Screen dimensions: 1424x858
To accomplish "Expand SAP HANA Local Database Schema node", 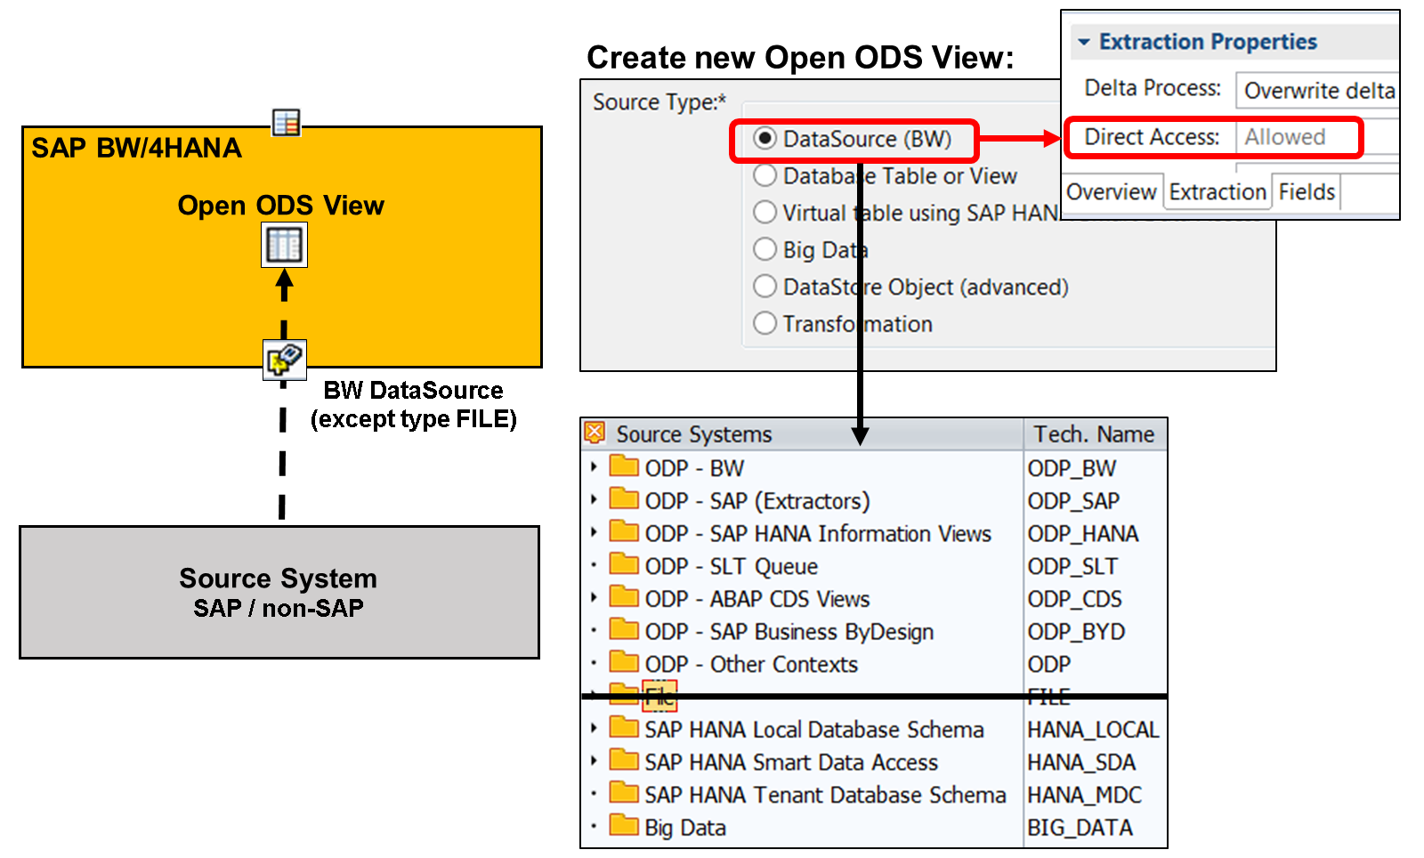I will coord(594,728).
